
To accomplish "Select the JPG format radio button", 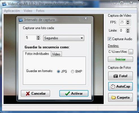I will 58,71.
